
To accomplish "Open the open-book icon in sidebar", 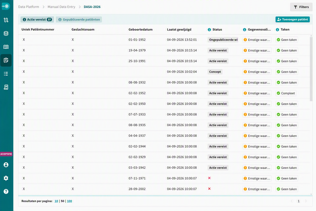I will (6, 47).
